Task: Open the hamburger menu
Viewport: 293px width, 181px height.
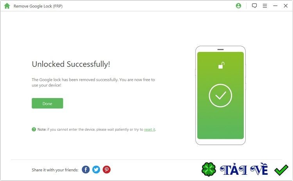Action: [265, 6]
